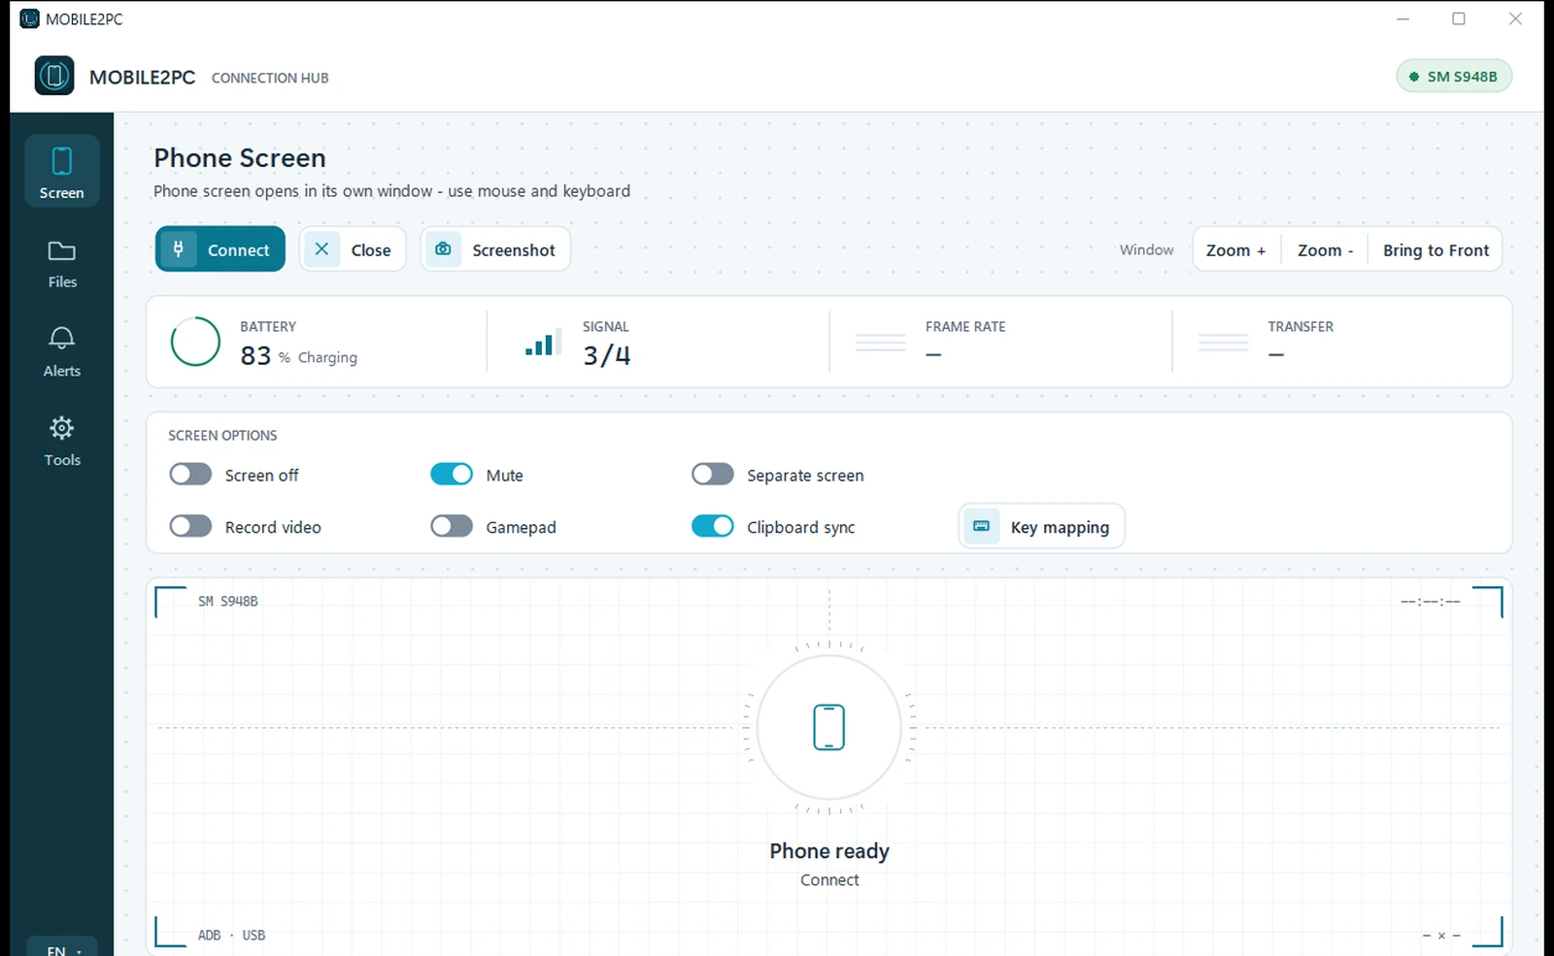Click Bring to Front window button
Viewport: 1554px width, 956px height.
click(1436, 249)
